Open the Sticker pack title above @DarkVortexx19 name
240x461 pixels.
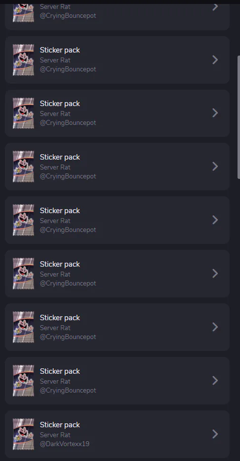(x=60, y=425)
